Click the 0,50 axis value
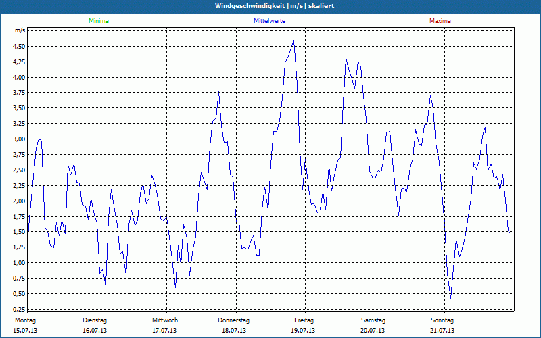This screenshot has height=338, width=541. point(20,294)
